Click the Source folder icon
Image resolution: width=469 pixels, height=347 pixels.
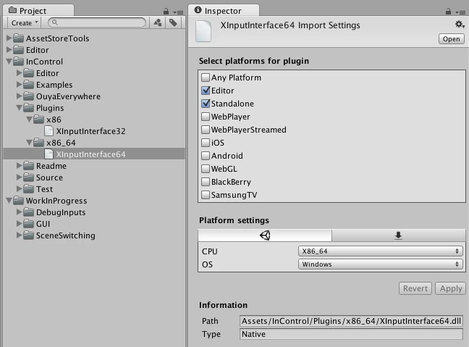[x=29, y=177]
